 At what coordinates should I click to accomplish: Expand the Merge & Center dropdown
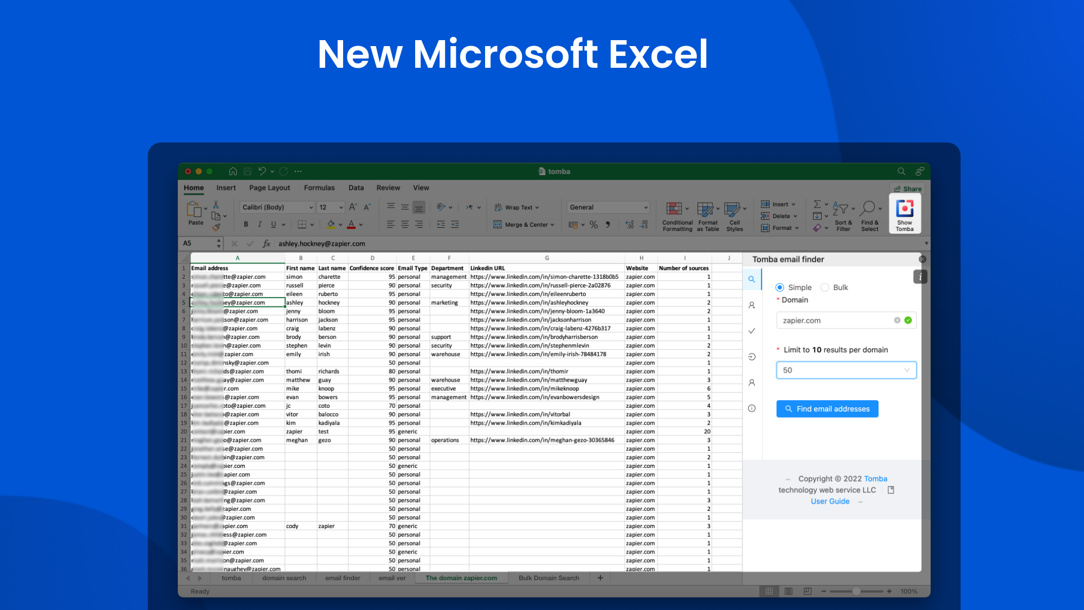552,224
